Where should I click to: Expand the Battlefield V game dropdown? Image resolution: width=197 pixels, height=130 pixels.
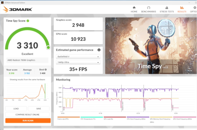78,57
